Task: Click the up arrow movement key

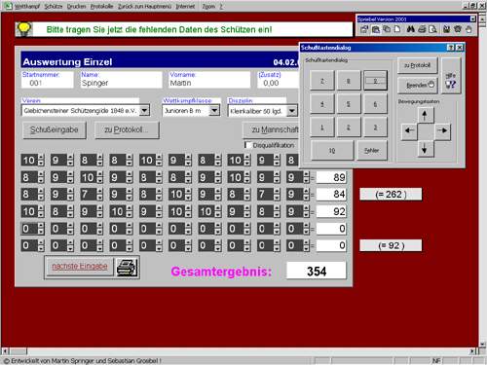Action: 425,115
